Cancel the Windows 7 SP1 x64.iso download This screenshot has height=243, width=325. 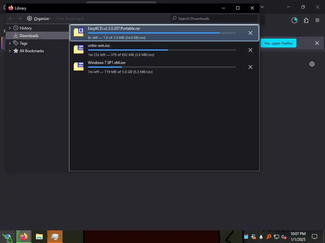[250, 67]
